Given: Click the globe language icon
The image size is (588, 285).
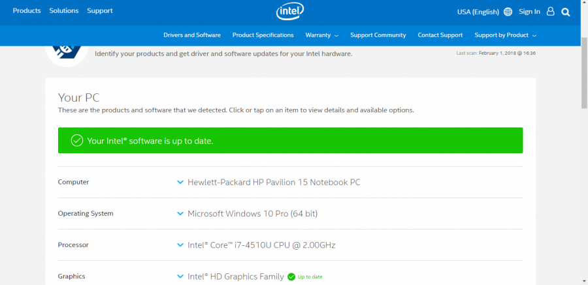Looking at the screenshot, I should pos(508,12).
